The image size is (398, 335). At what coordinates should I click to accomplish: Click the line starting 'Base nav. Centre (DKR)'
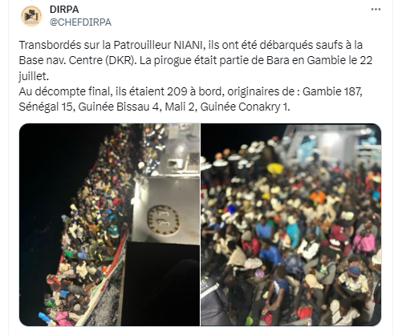[196, 60]
